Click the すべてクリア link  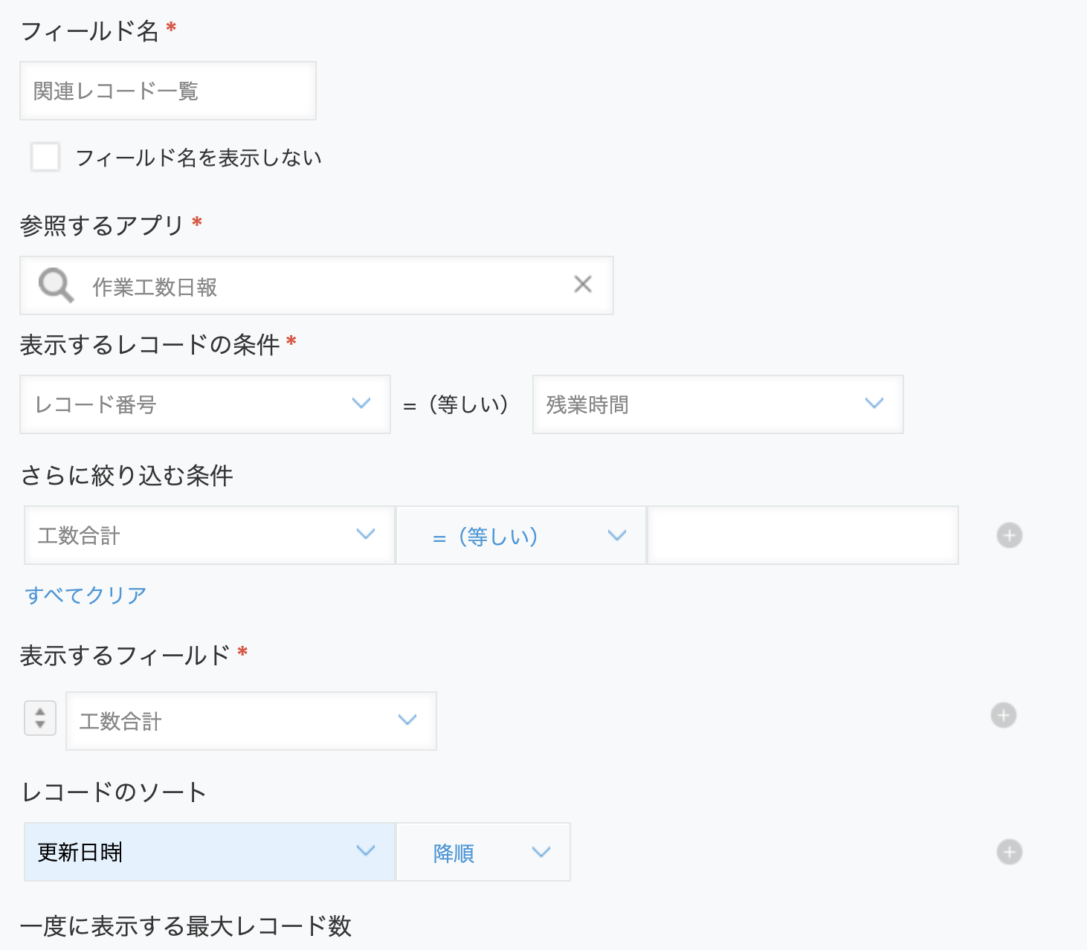[x=86, y=595]
